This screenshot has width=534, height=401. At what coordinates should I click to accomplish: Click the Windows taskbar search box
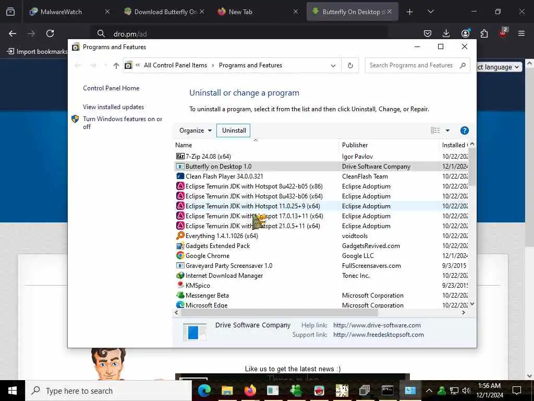coord(108,391)
